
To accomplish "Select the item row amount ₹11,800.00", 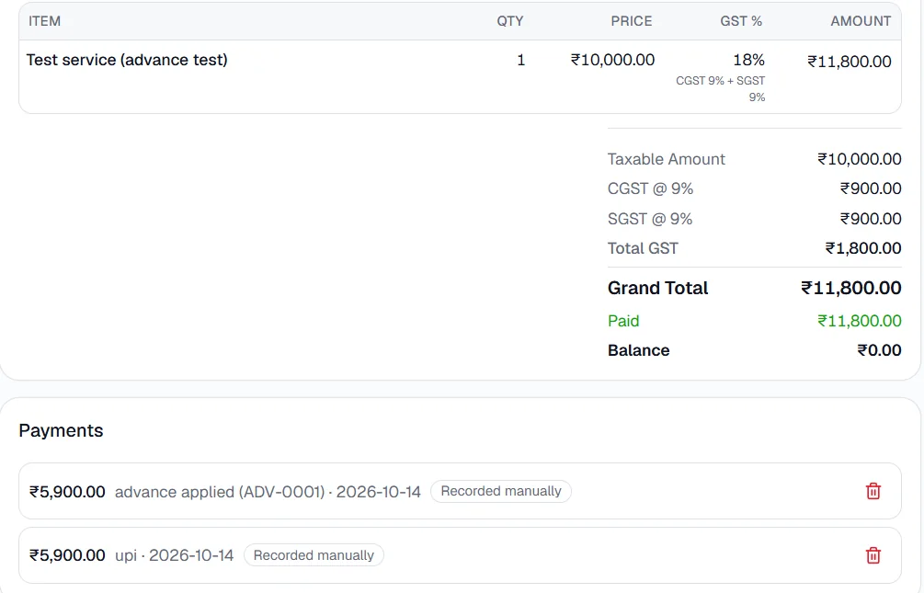I will pyautogui.click(x=850, y=62).
